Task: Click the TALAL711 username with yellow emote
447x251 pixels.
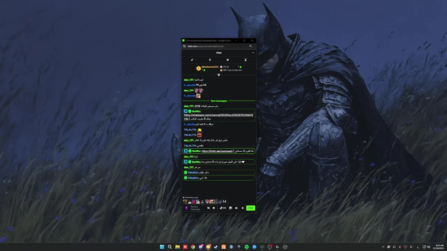Action: click(190, 130)
